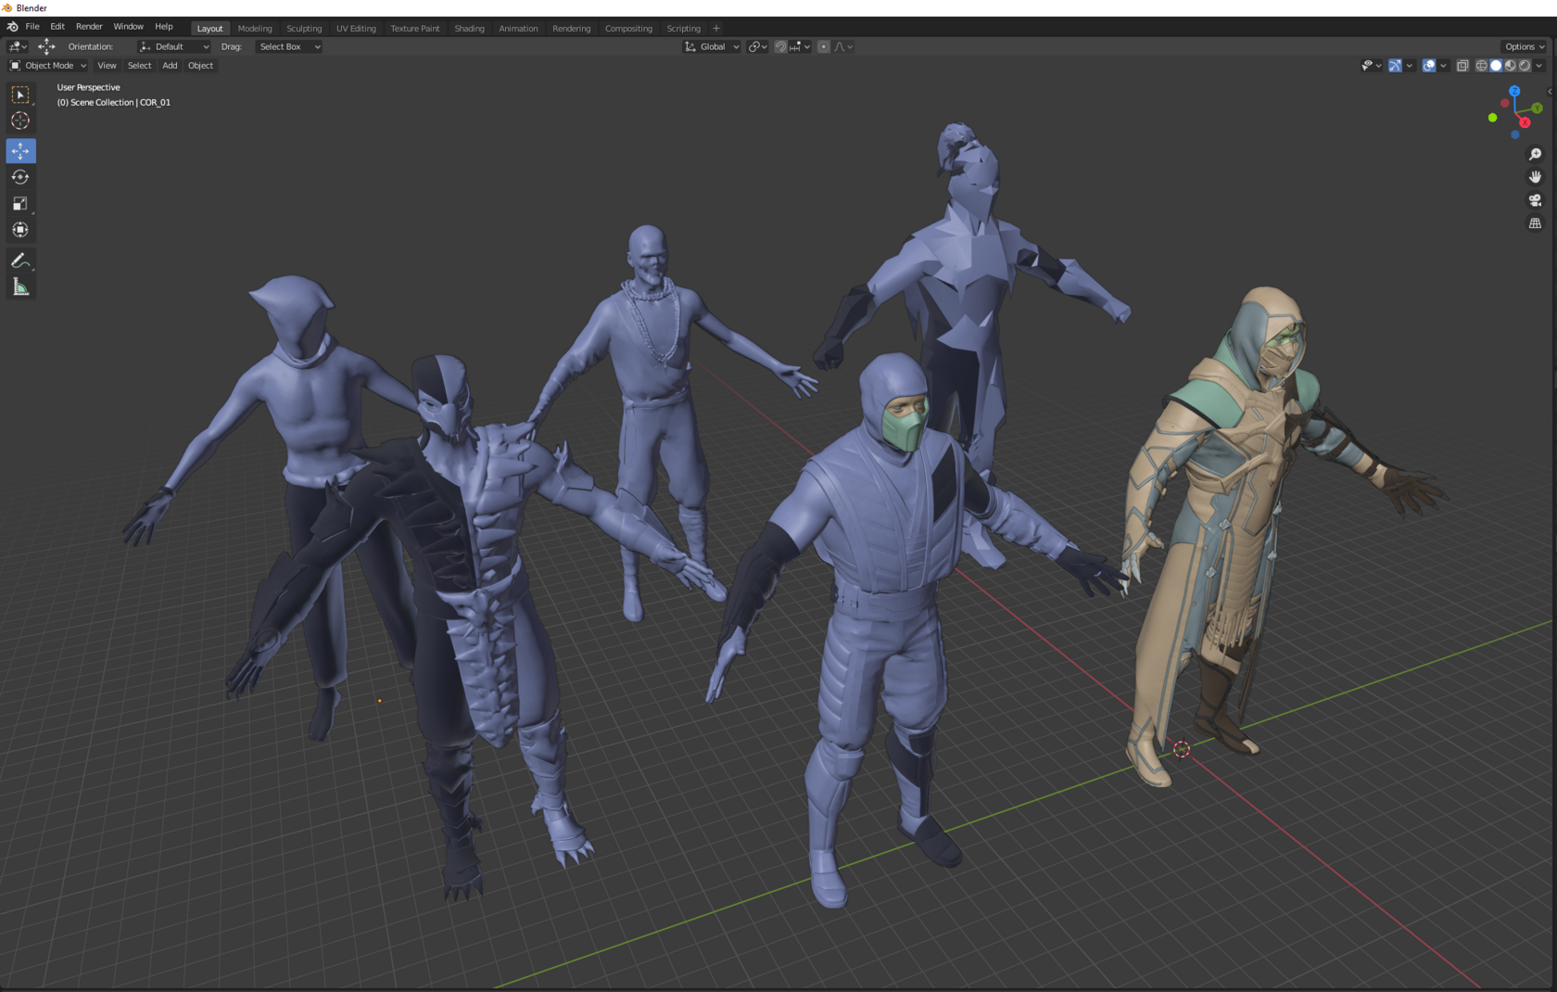Select the Rotate tool

click(19, 176)
